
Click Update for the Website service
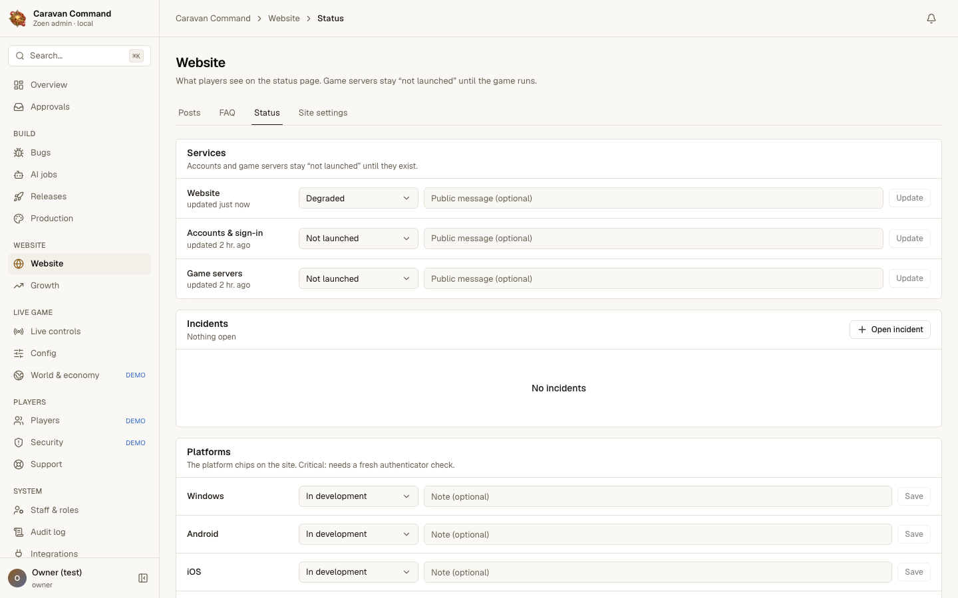(x=909, y=198)
